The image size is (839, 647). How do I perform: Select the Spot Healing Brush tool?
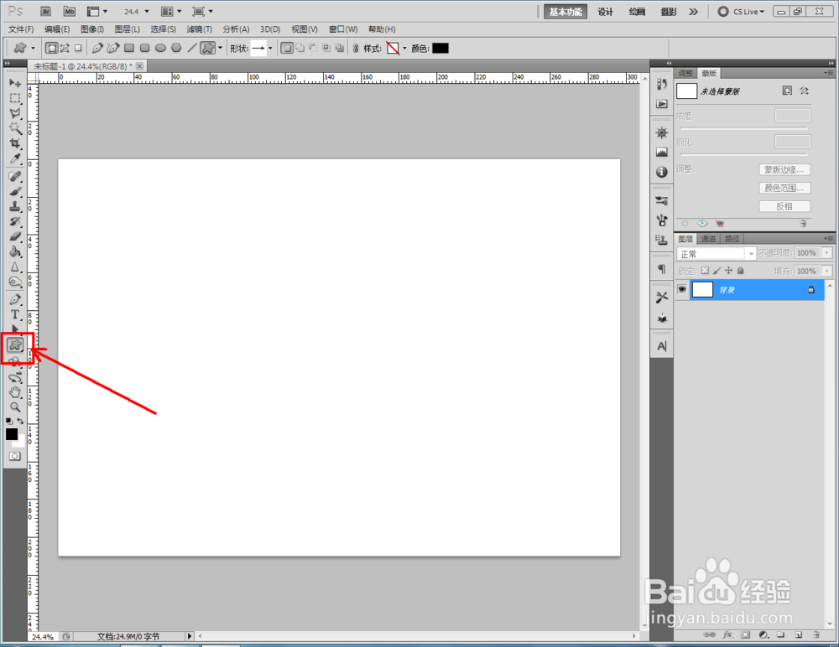(15, 177)
